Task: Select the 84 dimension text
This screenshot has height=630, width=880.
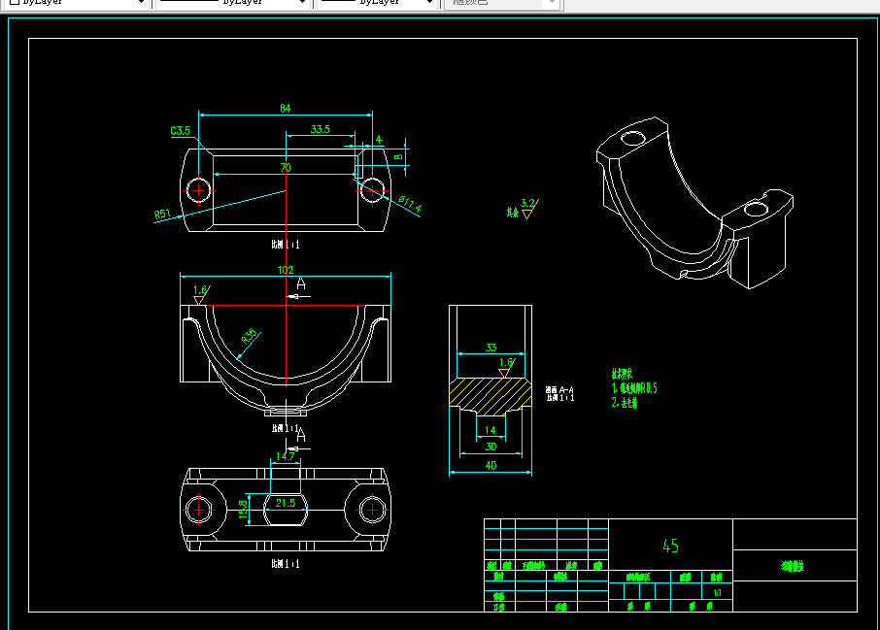Action: pyautogui.click(x=286, y=109)
